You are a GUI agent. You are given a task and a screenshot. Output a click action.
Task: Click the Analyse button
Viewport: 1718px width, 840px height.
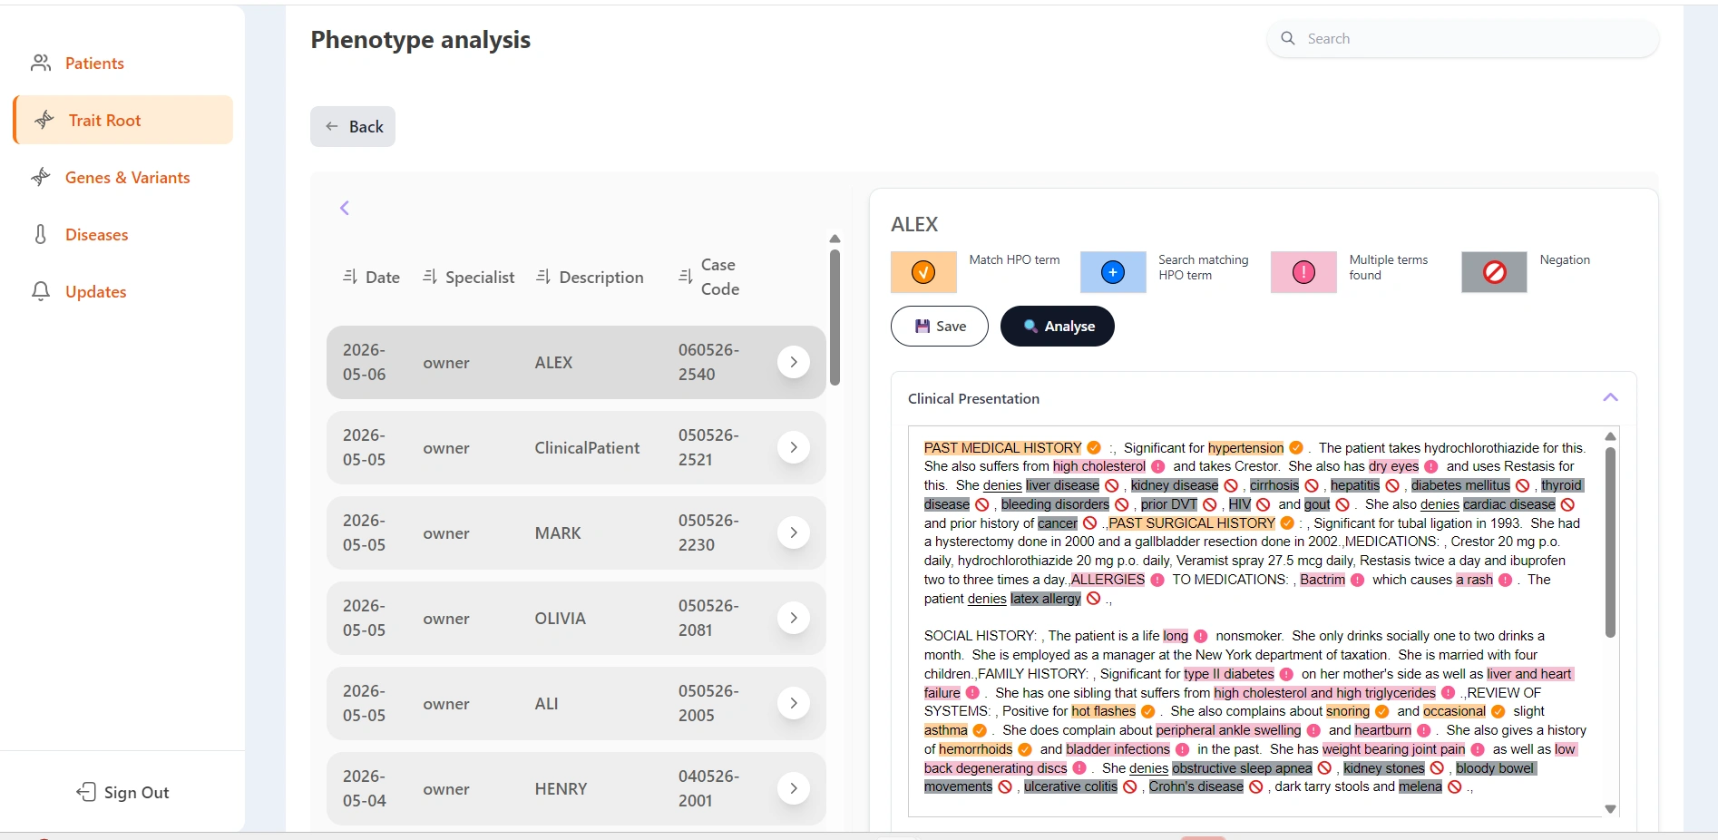click(1058, 326)
